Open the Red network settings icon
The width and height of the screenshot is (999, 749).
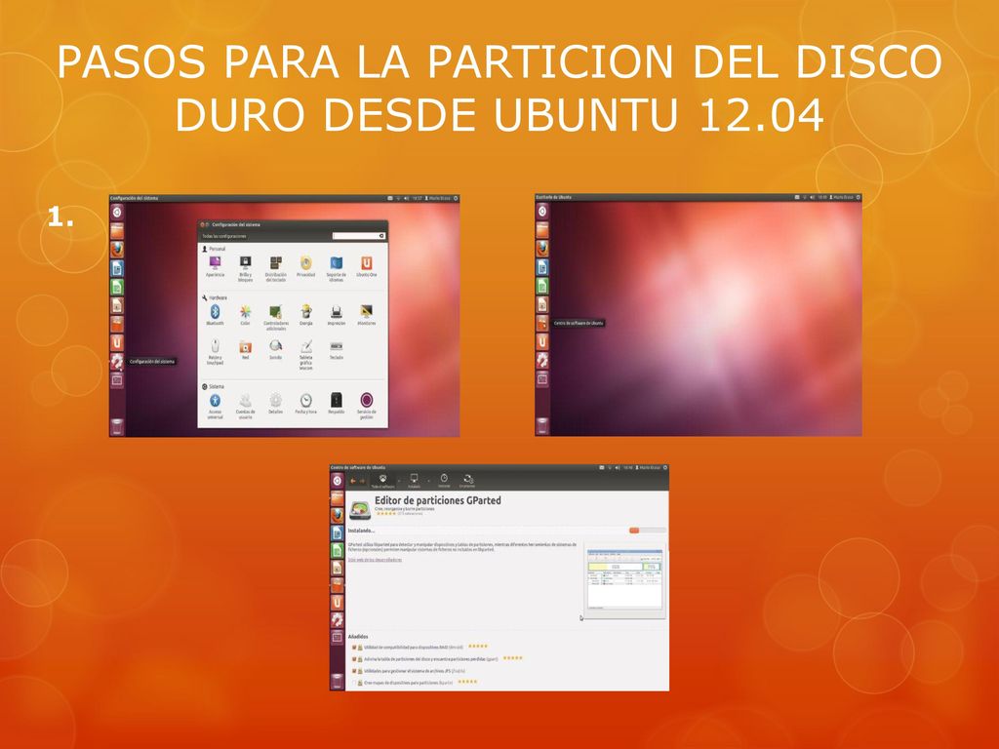pyautogui.click(x=245, y=349)
